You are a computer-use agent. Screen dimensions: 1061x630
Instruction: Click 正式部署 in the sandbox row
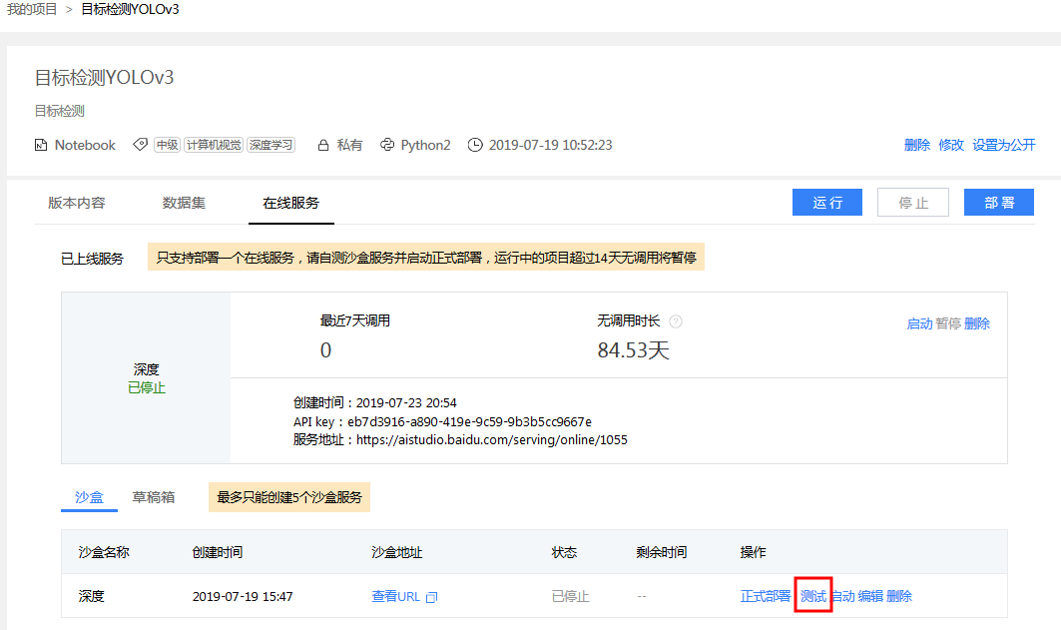click(766, 596)
